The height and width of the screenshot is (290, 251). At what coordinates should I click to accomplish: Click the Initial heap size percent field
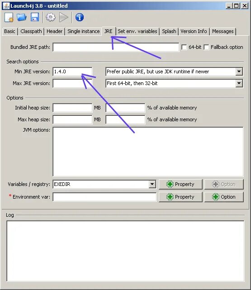click(125, 108)
